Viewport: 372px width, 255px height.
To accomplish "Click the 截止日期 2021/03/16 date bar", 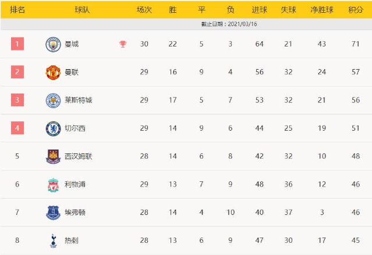I will [x=222, y=24].
